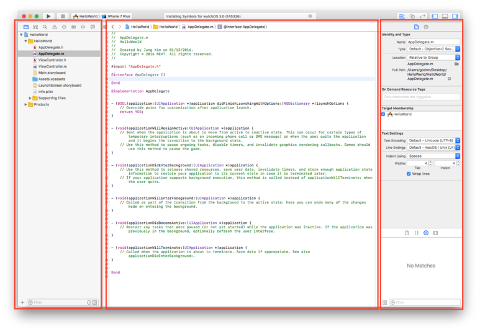Viewport: 480px width, 332px height.
Task: Switch to the Assistant editor
Action: click(x=412, y=16)
